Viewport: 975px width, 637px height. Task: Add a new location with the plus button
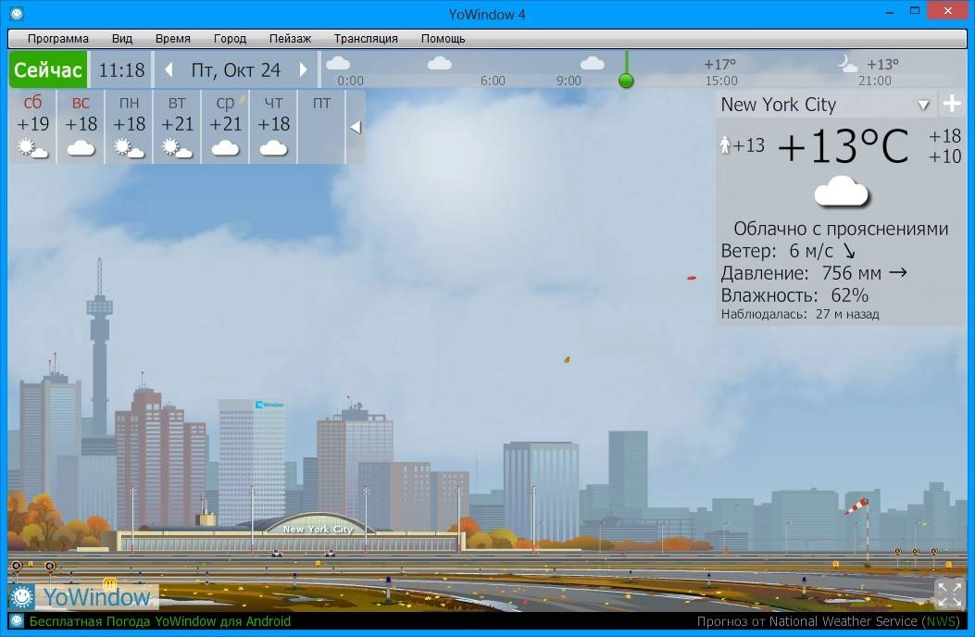click(952, 104)
